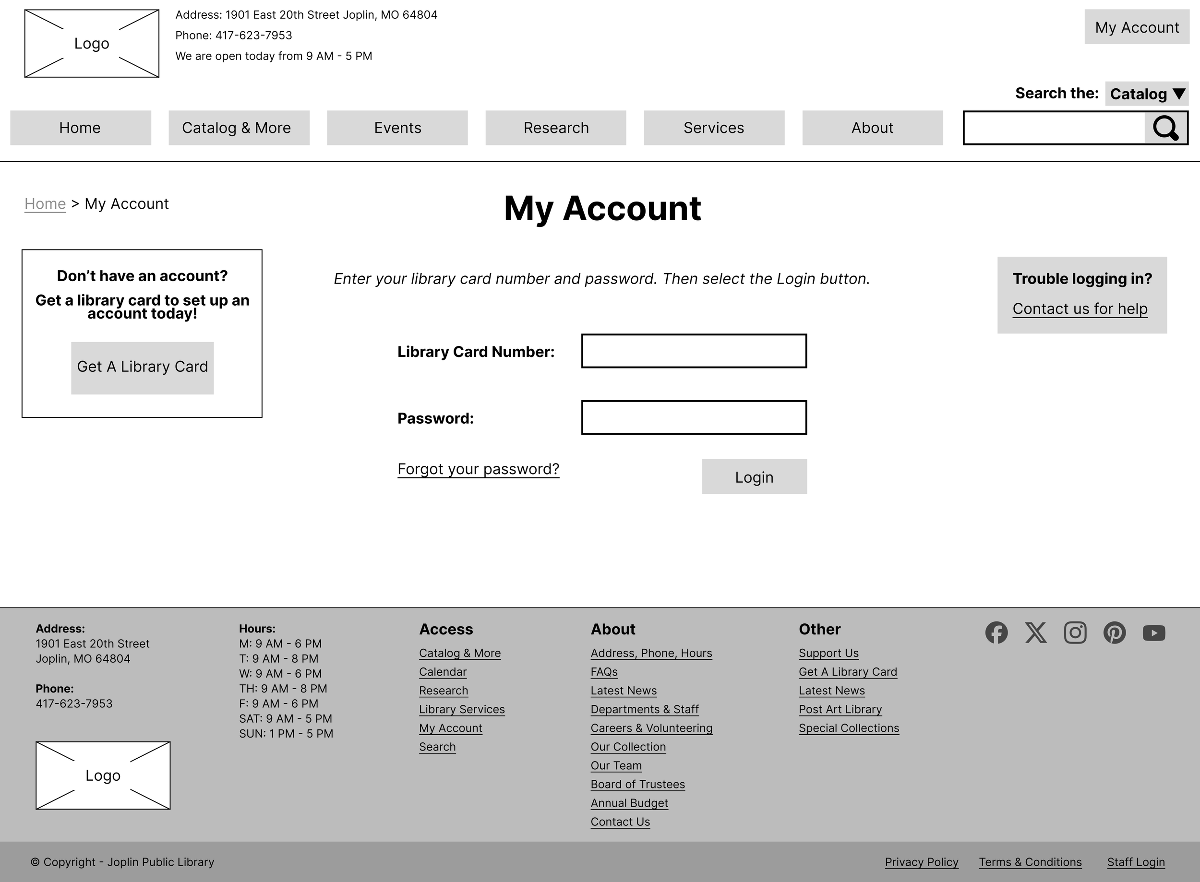Click the Get A Library Card button
Viewport: 1200px width, 882px height.
click(x=142, y=368)
